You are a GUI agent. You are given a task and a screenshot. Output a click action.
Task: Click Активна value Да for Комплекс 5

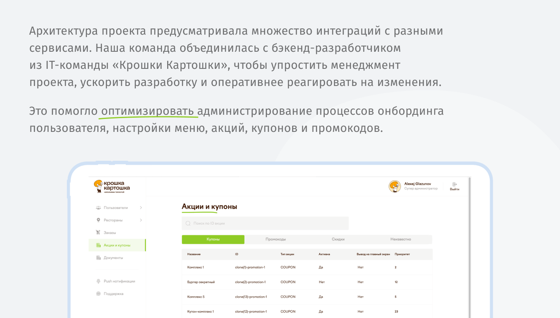tap(321, 297)
